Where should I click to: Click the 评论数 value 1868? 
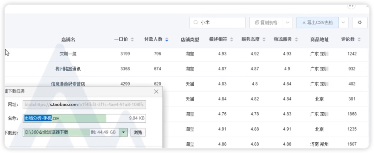click(352, 114)
